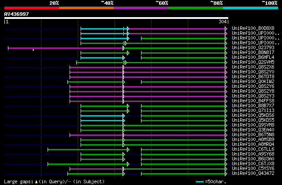Click the UniRef100_B6U3A0 label
The image size is (282, 185).
click(x=253, y=159)
